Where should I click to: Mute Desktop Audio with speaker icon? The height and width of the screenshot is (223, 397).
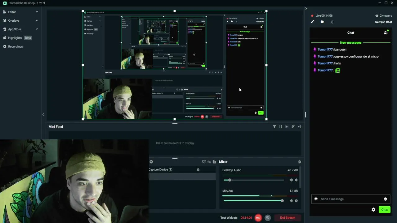point(291,180)
